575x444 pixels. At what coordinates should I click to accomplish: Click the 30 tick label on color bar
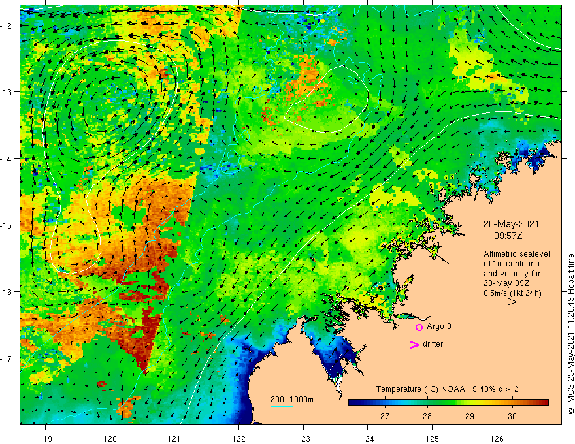(x=512, y=416)
